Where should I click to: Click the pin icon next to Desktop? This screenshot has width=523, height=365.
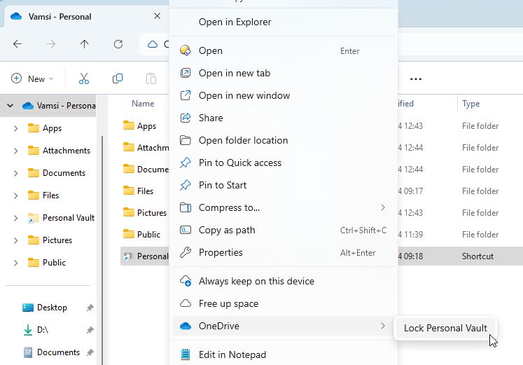(90, 308)
